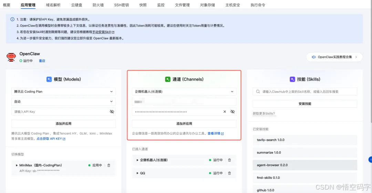
Task: Select the 对象存储 tab
Action: pos(207,5)
